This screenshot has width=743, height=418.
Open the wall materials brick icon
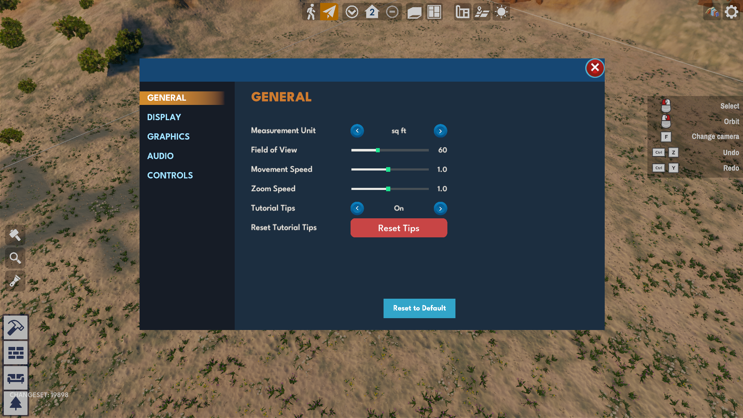(x=15, y=352)
